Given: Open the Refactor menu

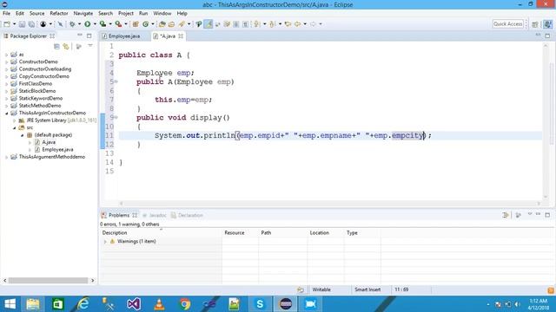Looking at the screenshot, I should click(59, 14).
